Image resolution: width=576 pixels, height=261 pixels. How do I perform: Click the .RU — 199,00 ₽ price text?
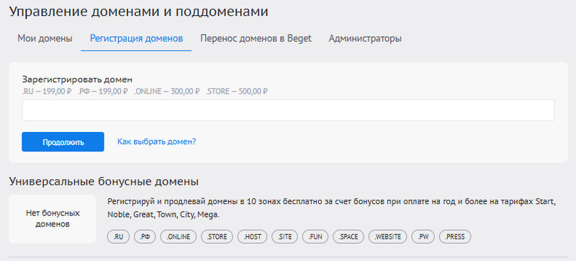pos(47,91)
